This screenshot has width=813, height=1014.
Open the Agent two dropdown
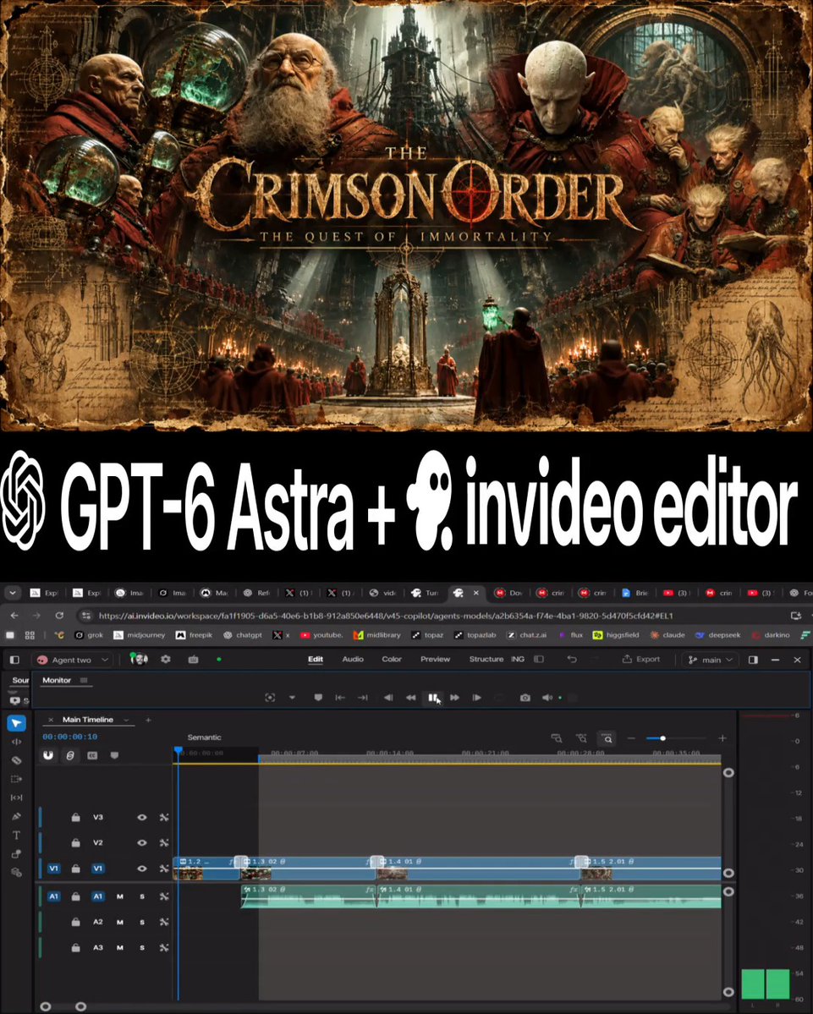pos(72,660)
